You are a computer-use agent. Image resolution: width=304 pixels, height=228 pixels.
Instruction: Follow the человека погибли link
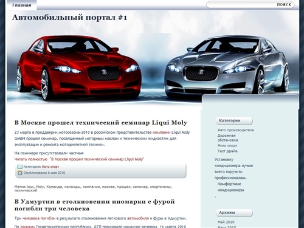point(39,218)
